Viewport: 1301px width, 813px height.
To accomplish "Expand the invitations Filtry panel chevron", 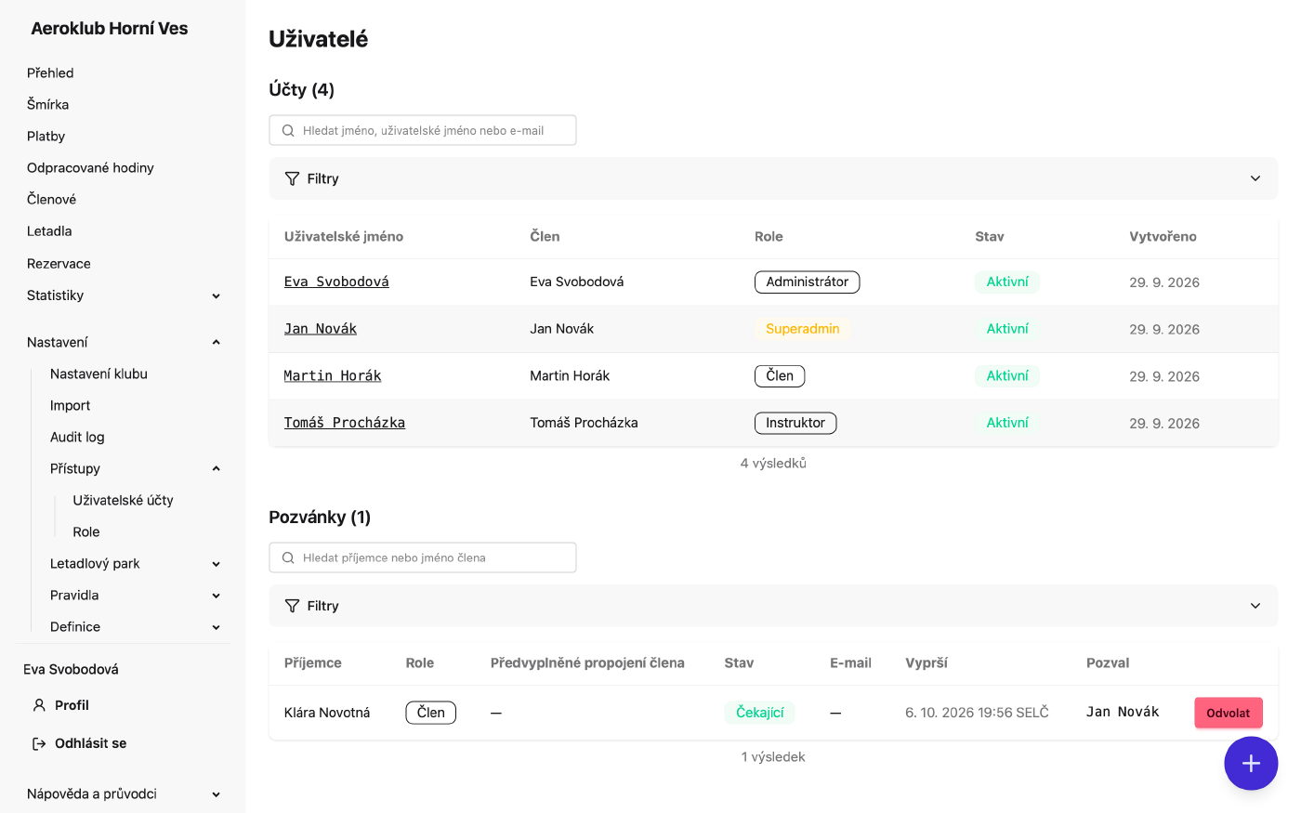I will (x=1255, y=606).
